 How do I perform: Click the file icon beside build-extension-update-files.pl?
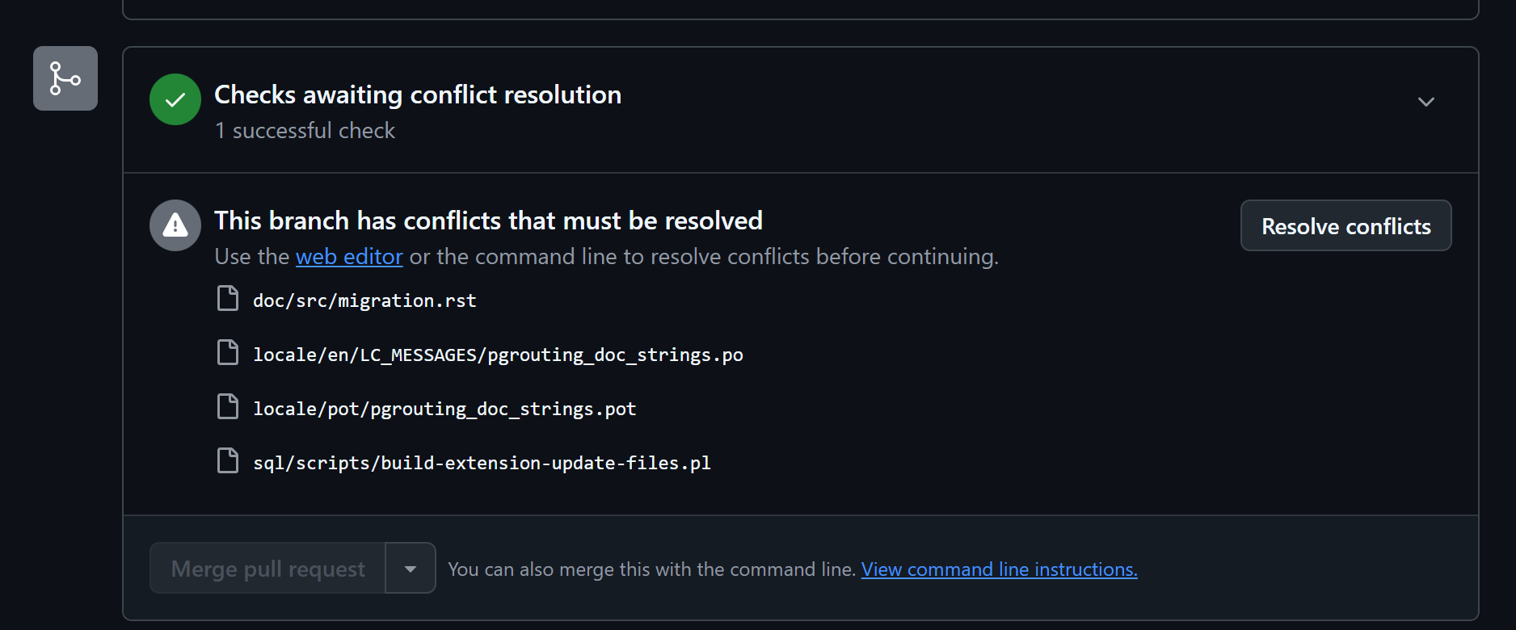click(x=228, y=460)
